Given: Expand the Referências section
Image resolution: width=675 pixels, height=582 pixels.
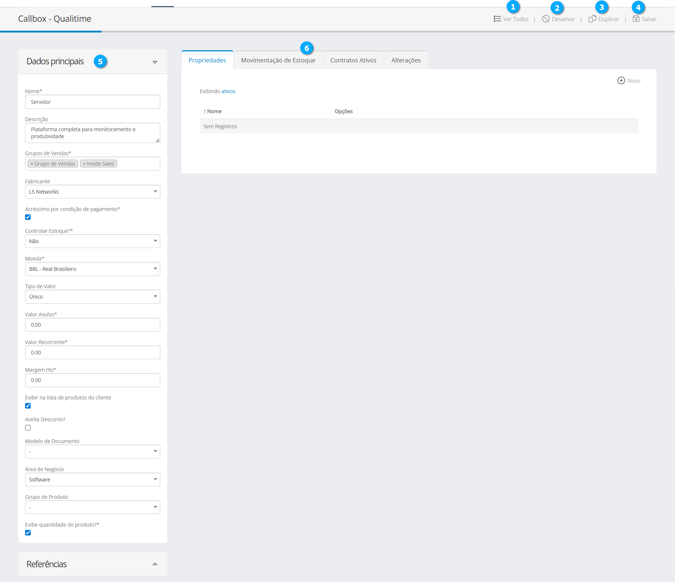Looking at the screenshot, I should tap(155, 564).
